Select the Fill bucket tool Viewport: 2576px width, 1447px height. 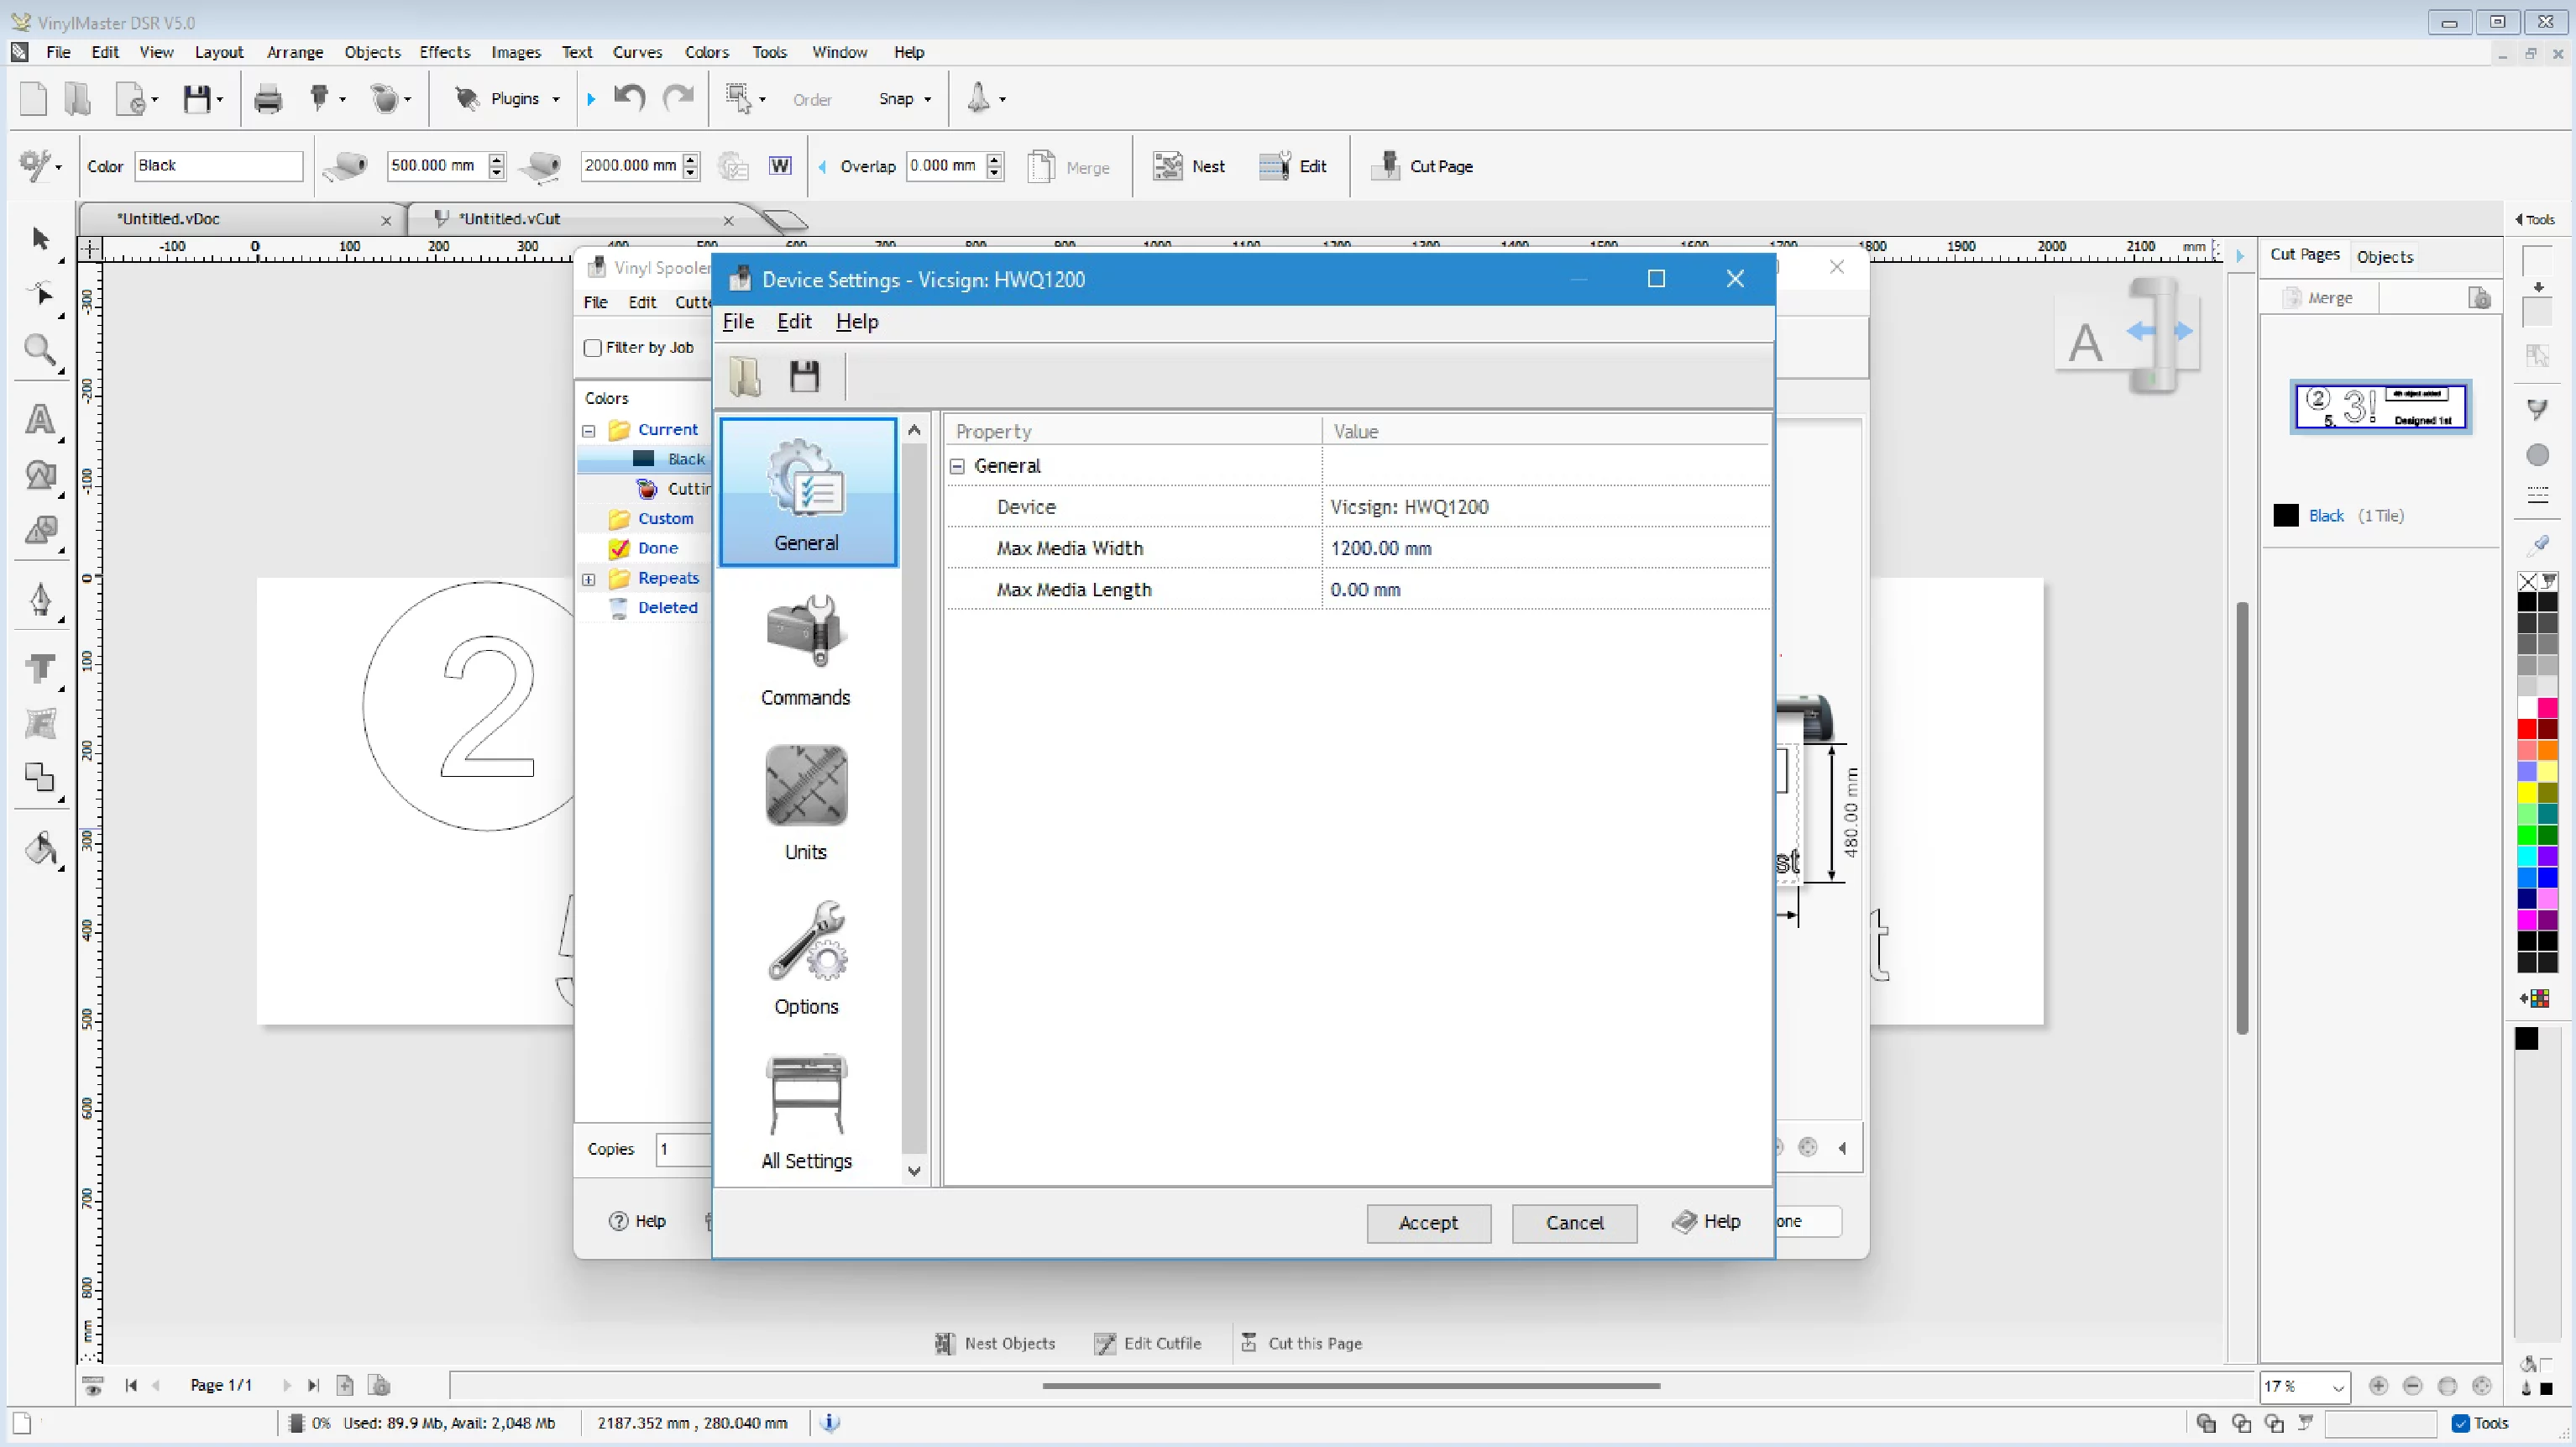click(x=40, y=850)
